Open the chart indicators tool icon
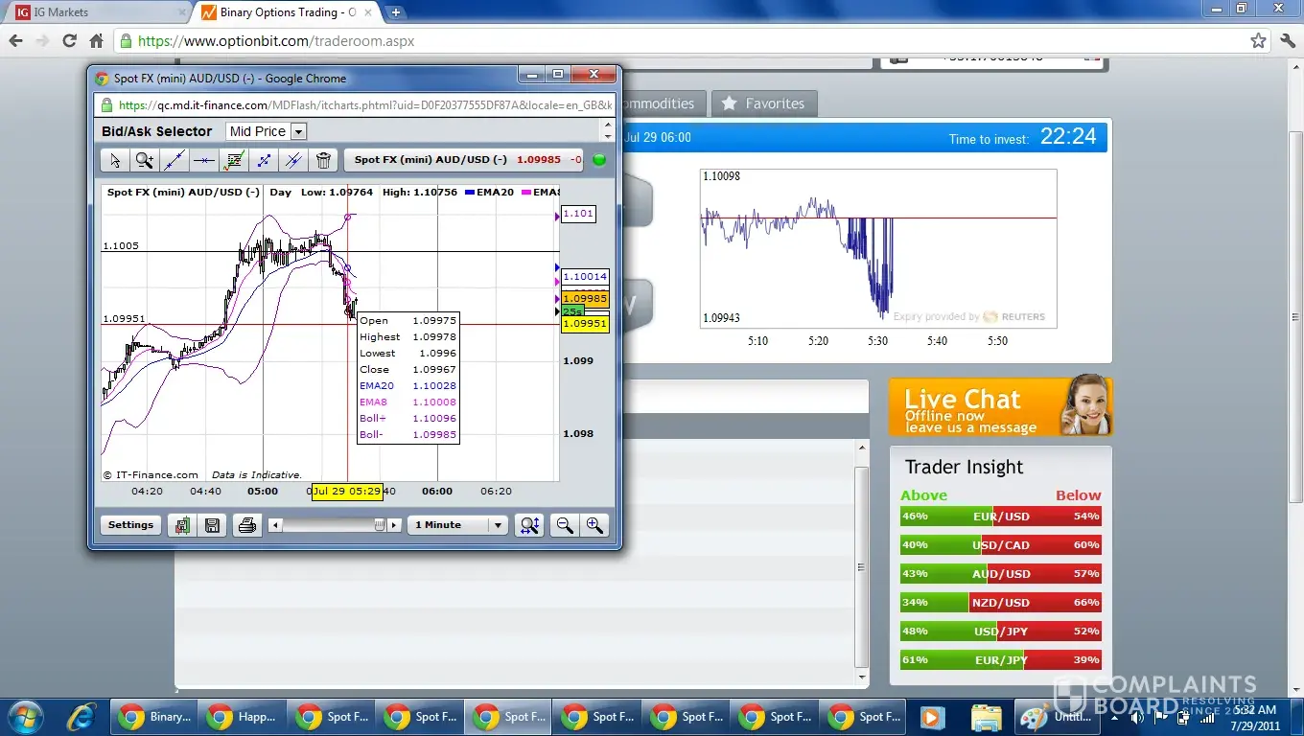This screenshot has height=736, width=1304. pyautogui.click(x=234, y=160)
